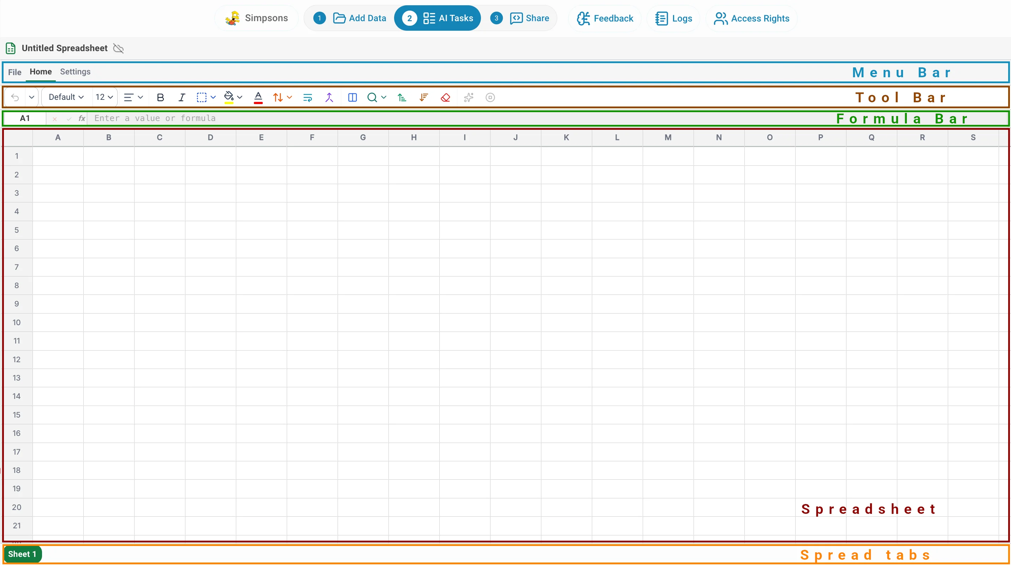
Task: Click the Undo arrow icon
Action: 15,97
